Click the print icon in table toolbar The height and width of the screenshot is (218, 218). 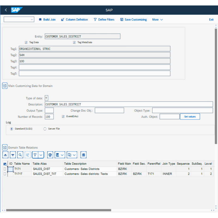click(x=50, y=155)
